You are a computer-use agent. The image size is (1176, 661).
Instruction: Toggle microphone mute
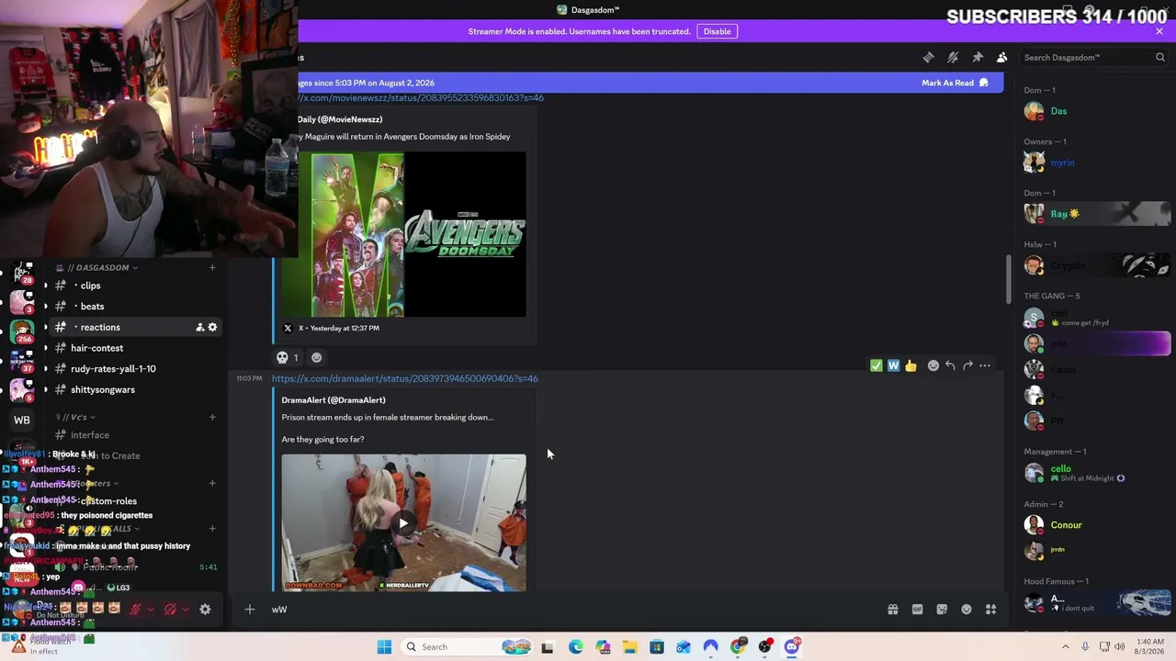pos(135,609)
